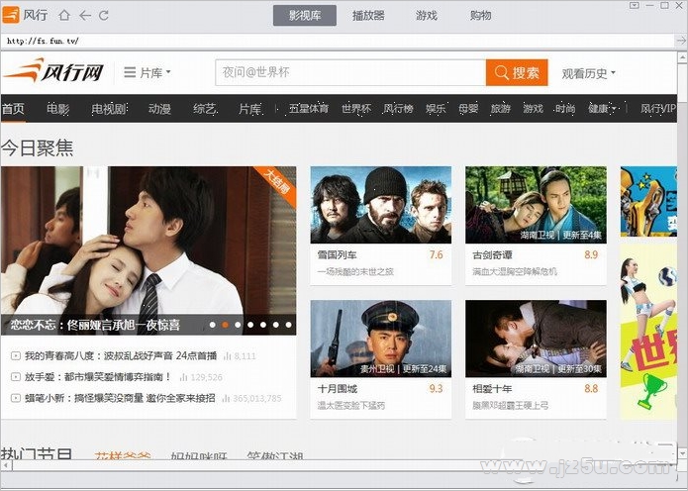Open 五星体育 nav link
This screenshot has height=491, width=688.
pyautogui.click(x=309, y=108)
